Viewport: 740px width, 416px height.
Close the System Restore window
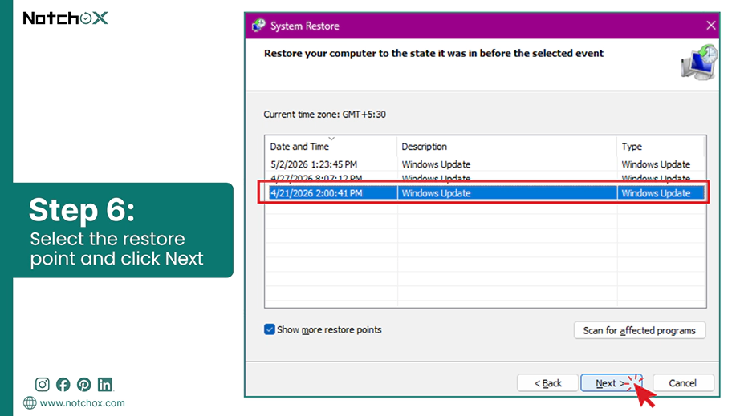tap(711, 26)
